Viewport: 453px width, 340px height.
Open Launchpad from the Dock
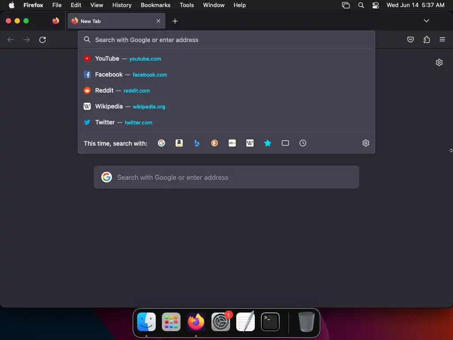171,322
